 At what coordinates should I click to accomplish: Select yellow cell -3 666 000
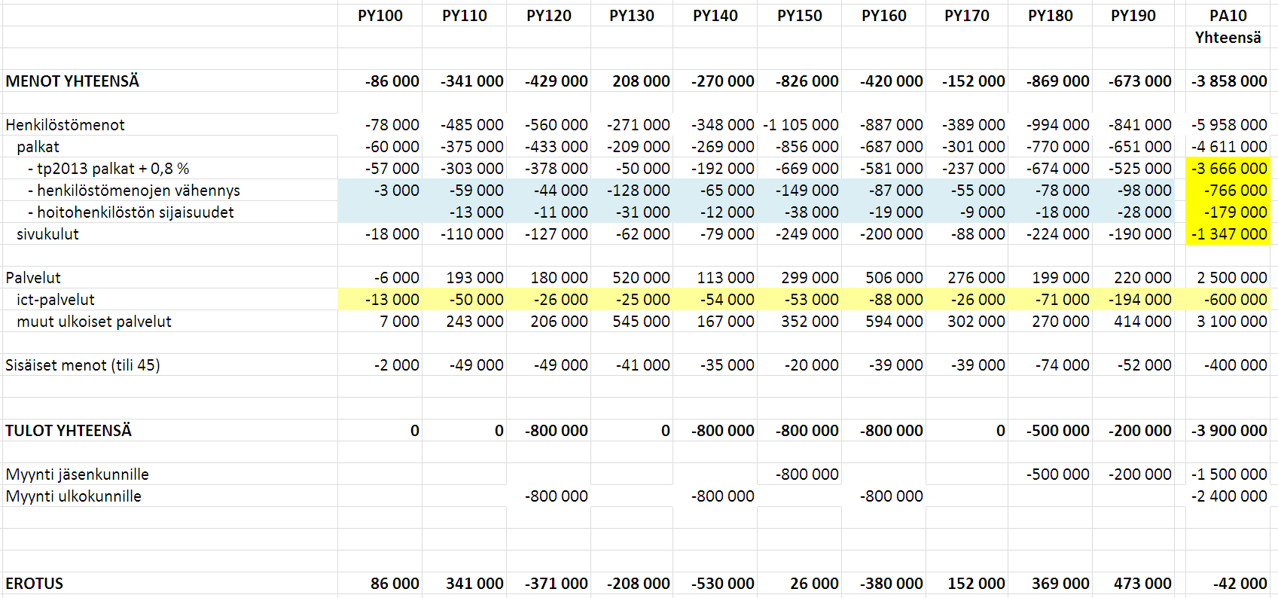click(1229, 169)
